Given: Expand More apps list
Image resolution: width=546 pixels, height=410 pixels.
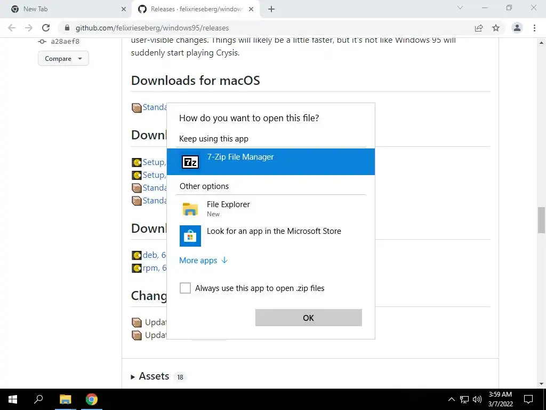Looking at the screenshot, I should coord(203,261).
